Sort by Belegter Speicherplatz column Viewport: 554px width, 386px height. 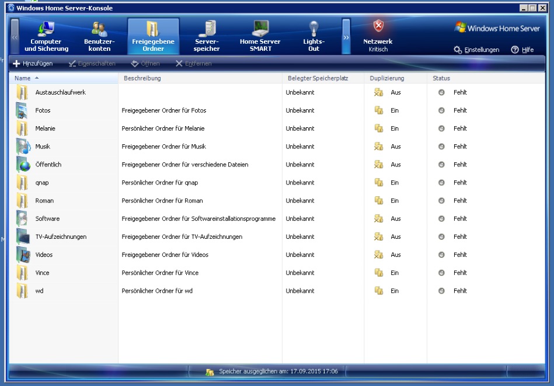point(323,78)
